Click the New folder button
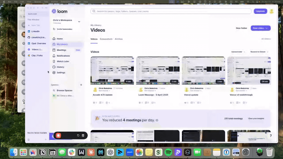This screenshot has width=283, height=159. click(x=241, y=28)
